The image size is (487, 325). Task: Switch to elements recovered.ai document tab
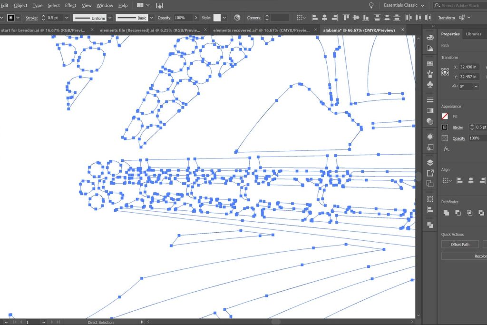point(261,30)
